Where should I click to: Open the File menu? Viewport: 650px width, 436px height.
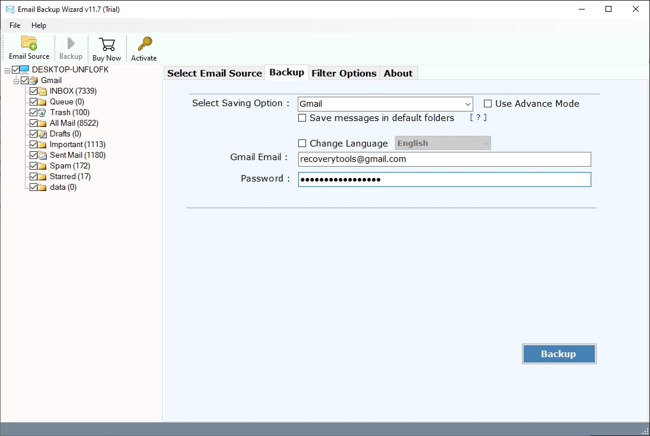point(15,26)
